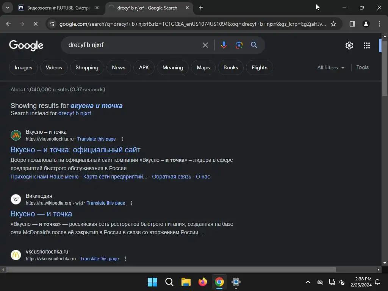Open search Tools
The image size is (388, 291).
coord(362,67)
